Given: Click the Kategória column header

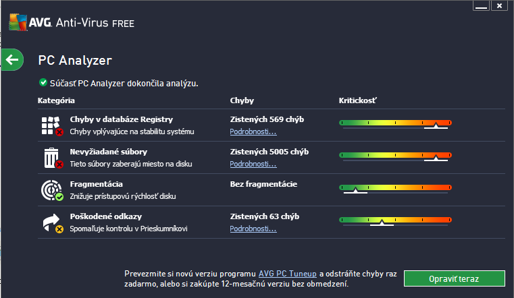Looking at the screenshot, I should (56, 101).
